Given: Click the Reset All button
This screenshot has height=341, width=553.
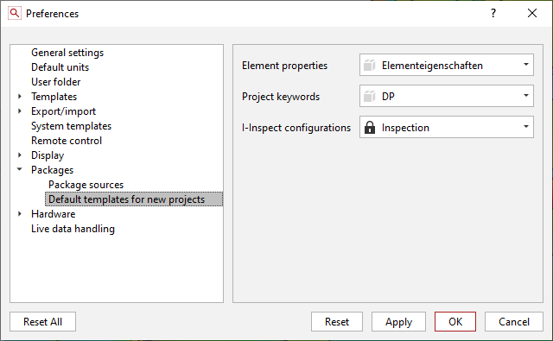Looking at the screenshot, I should click(x=42, y=322).
